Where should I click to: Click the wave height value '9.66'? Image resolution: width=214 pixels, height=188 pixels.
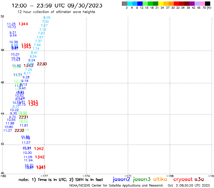pyautogui.click(x=13, y=35)
